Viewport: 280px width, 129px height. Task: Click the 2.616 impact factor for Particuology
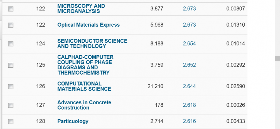coord(189,121)
